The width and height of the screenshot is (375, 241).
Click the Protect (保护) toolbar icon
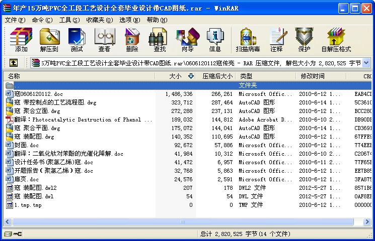click(304, 40)
